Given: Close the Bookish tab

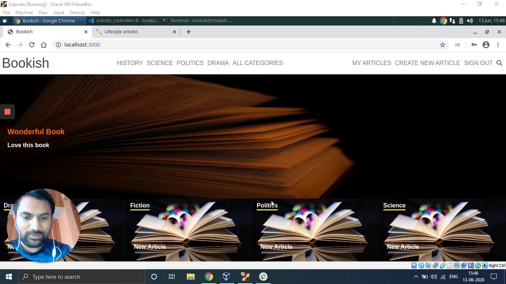Looking at the screenshot, I should pos(86,32).
